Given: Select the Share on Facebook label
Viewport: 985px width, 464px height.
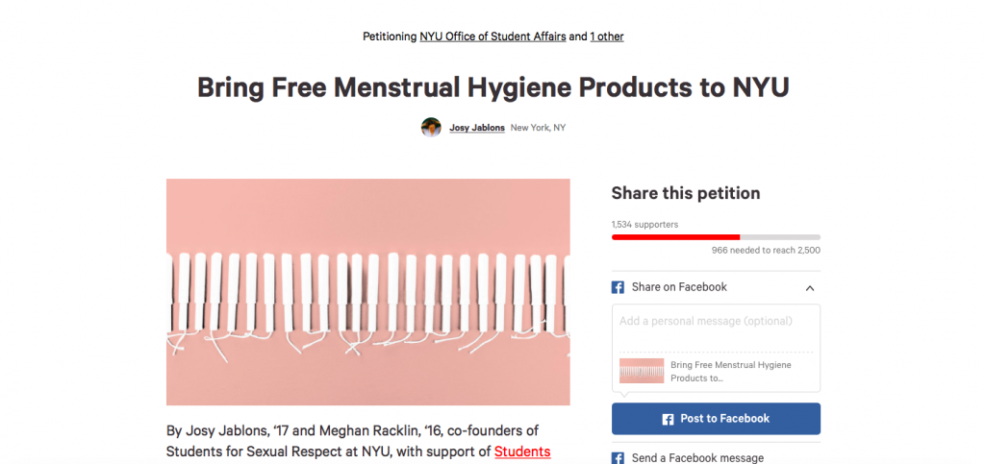Looking at the screenshot, I should (679, 287).
